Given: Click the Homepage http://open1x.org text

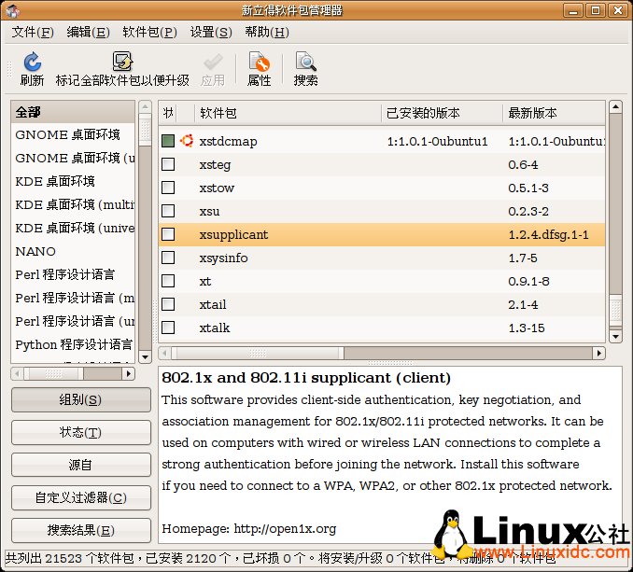Looking at the screenshot, I should click(248, 529).
